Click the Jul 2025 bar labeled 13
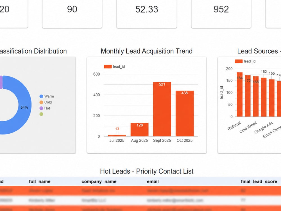Viewport: 281px width, 211px height. [x=117, y=136]
